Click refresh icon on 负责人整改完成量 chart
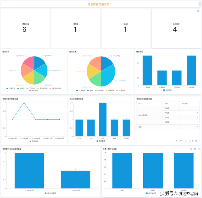This screenshot has width=202, height=198. click(191, 149)
